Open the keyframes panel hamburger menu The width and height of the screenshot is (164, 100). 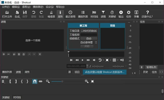point(3,81)
